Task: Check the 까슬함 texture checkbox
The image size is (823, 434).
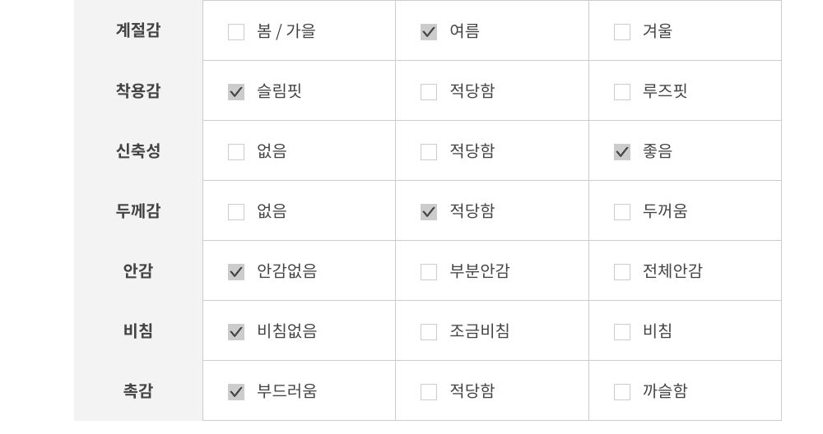Action: pos(622,392)
